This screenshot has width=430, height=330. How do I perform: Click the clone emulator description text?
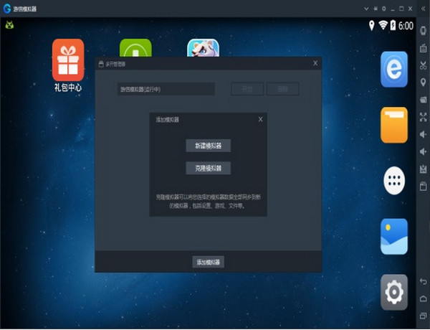tap(208, 202)
